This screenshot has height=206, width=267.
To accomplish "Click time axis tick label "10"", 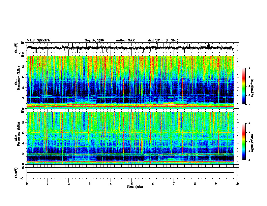I will (237, 184).
